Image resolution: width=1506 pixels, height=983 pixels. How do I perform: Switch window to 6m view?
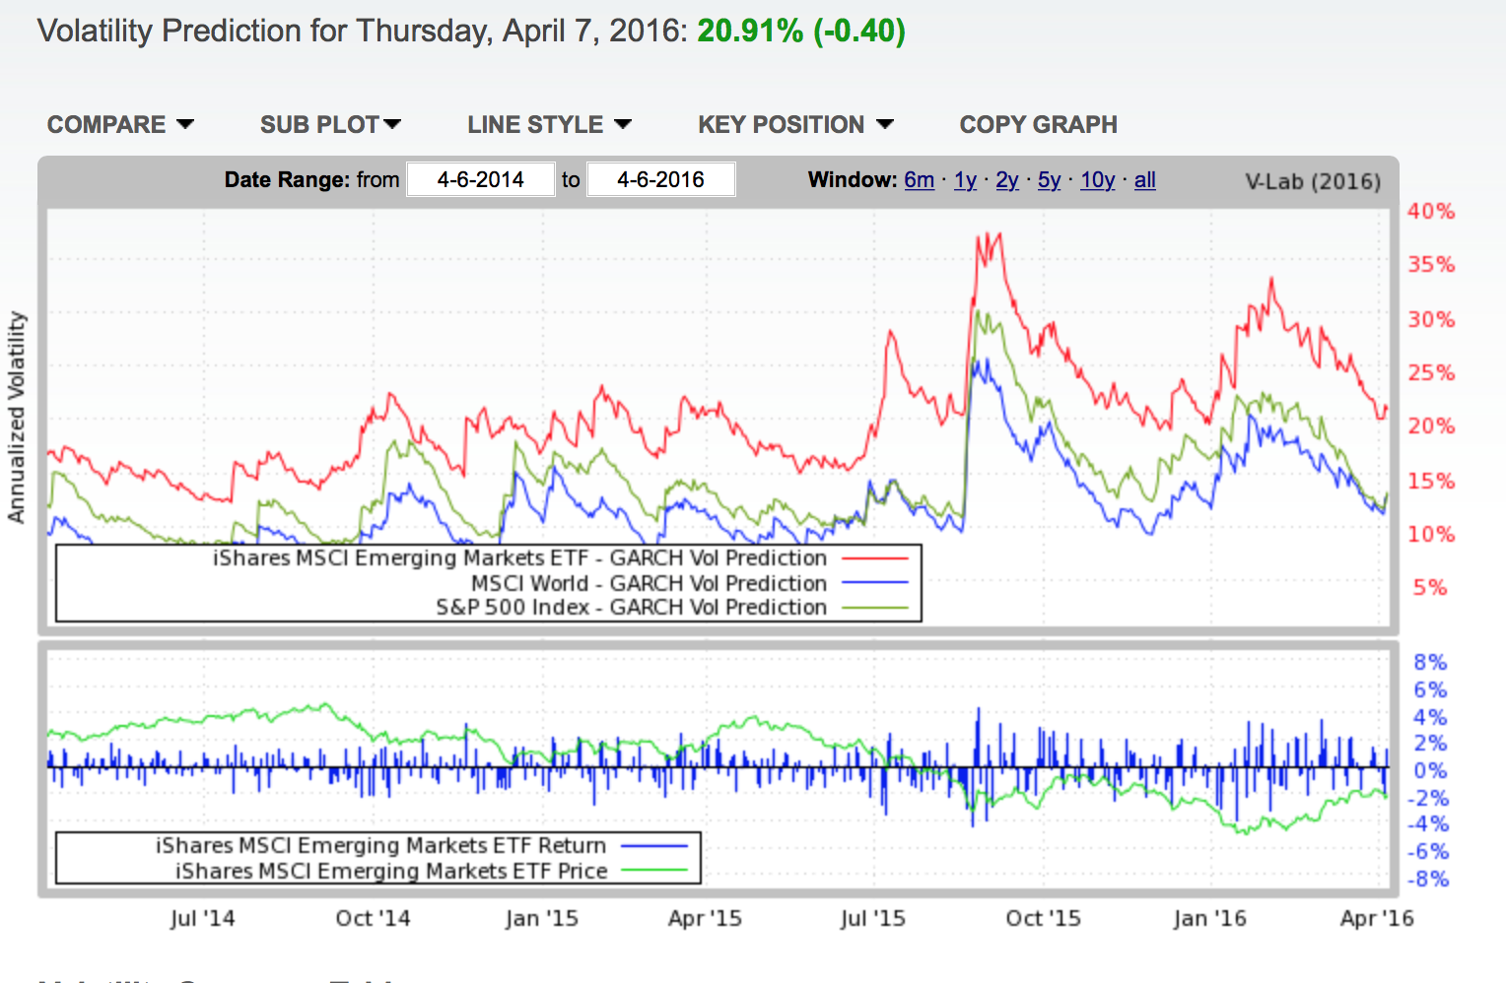pyautogui.click(x=918, y=180)
